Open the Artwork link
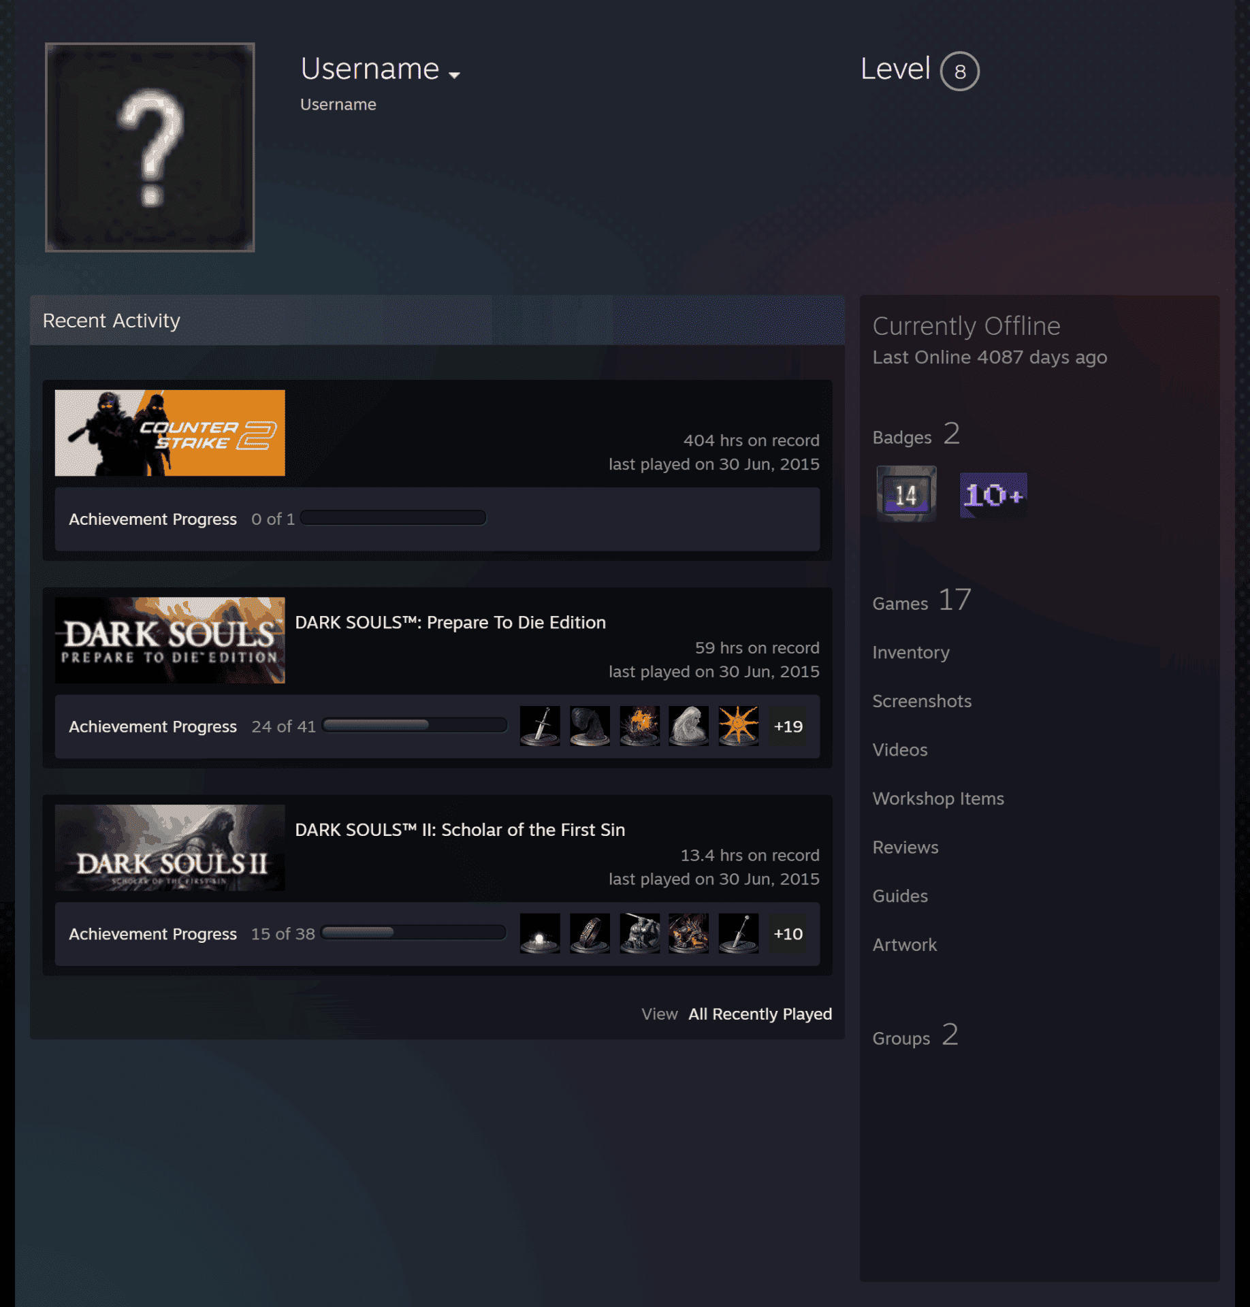 pyautogui.click(x=905, y=945)
